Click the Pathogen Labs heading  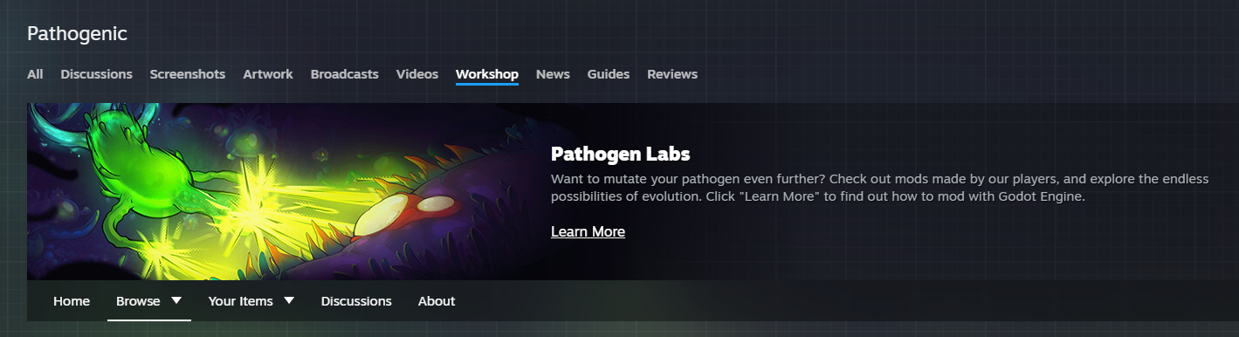tap(621, 155)
